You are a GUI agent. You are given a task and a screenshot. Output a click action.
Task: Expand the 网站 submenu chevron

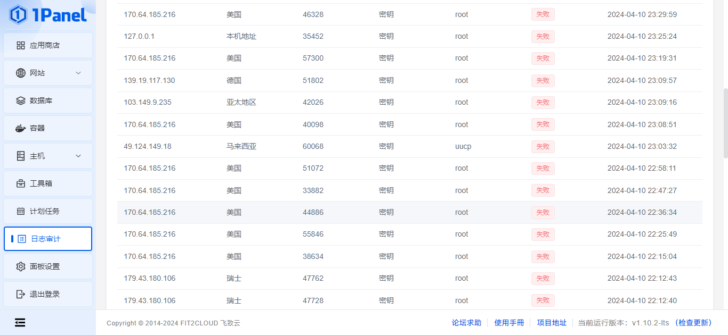coord(78,73)
